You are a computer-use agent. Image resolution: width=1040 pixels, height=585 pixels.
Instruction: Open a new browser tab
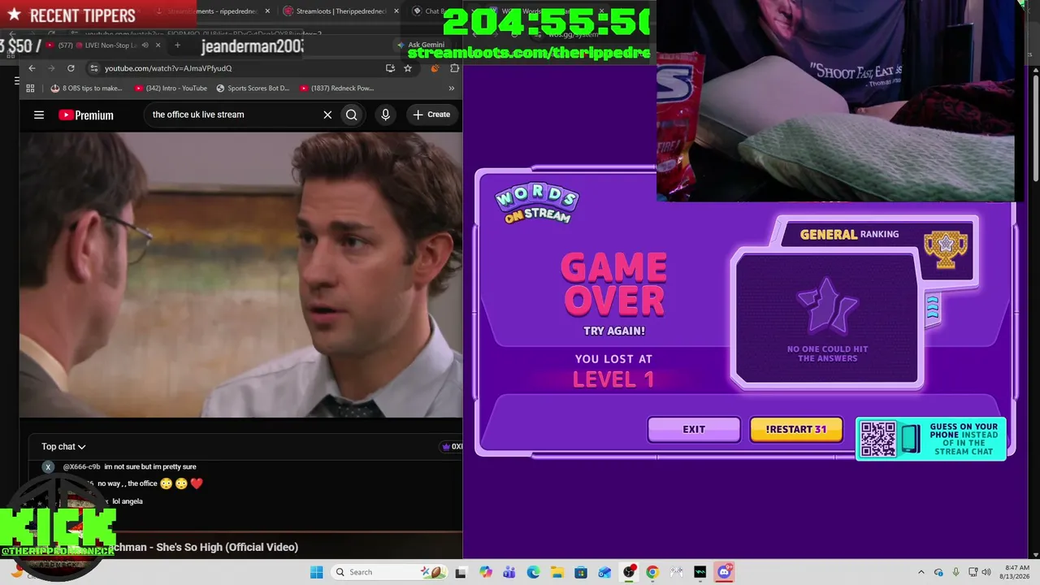tap(177, 45)
